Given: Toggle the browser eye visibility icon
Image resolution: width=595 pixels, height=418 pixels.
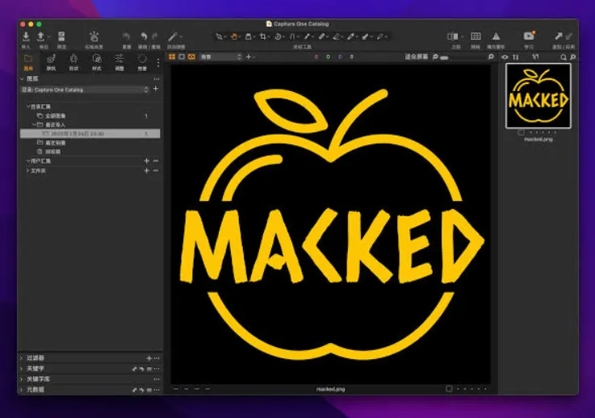Looking at the screenshot, I should coord(505,57).
